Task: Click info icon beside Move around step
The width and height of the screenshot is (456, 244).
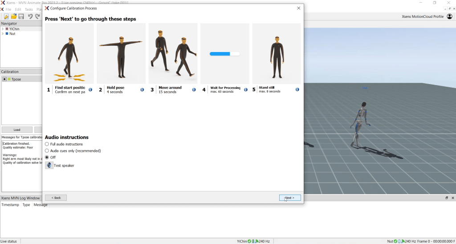Action: (x=194, y=89)
